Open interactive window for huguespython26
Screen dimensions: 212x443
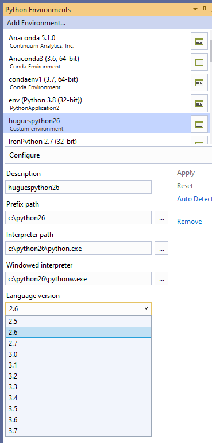pos(199,124)
